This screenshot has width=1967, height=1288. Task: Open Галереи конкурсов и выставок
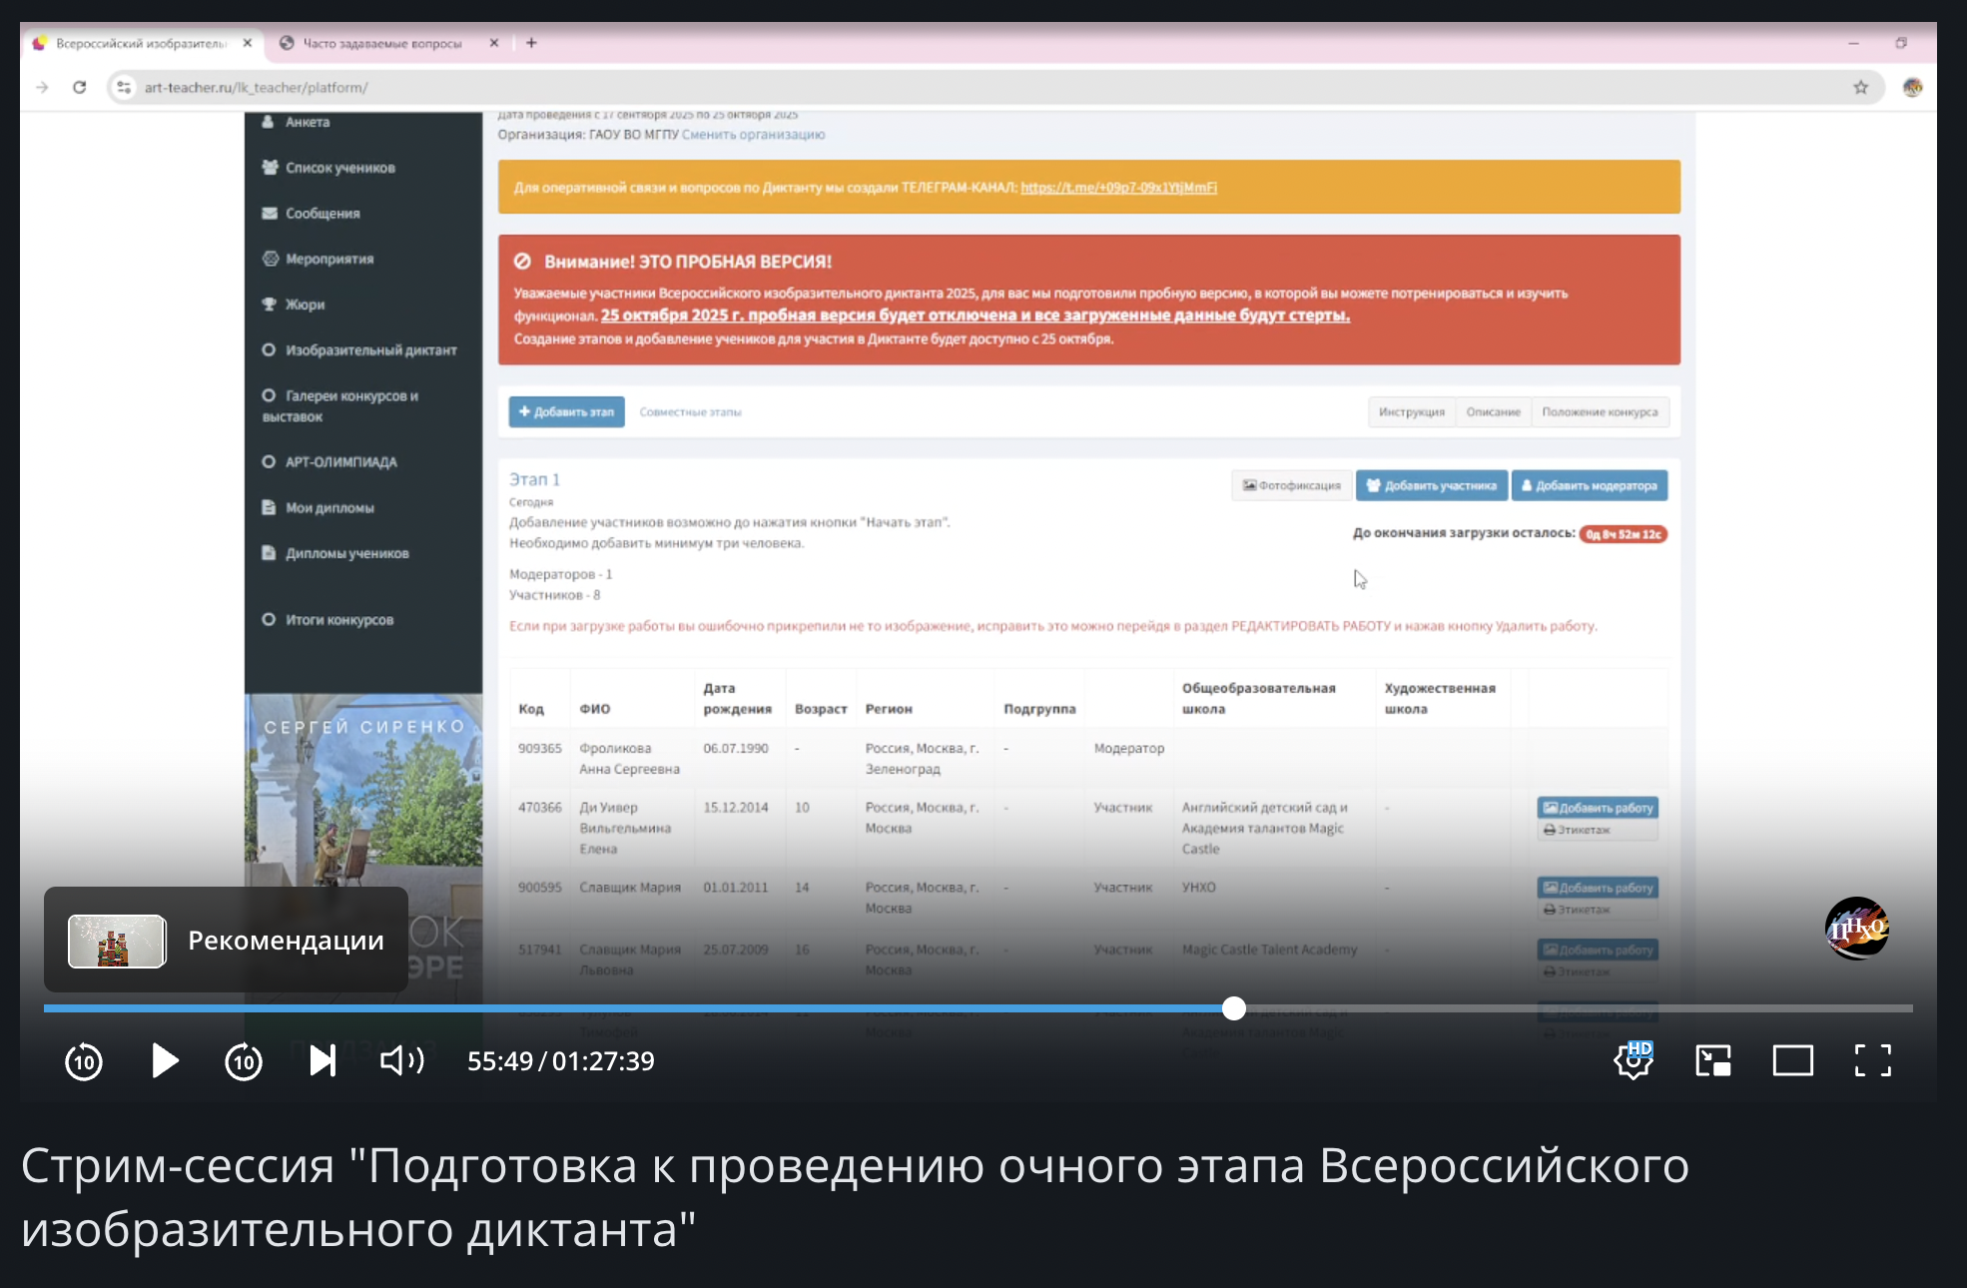340,406
